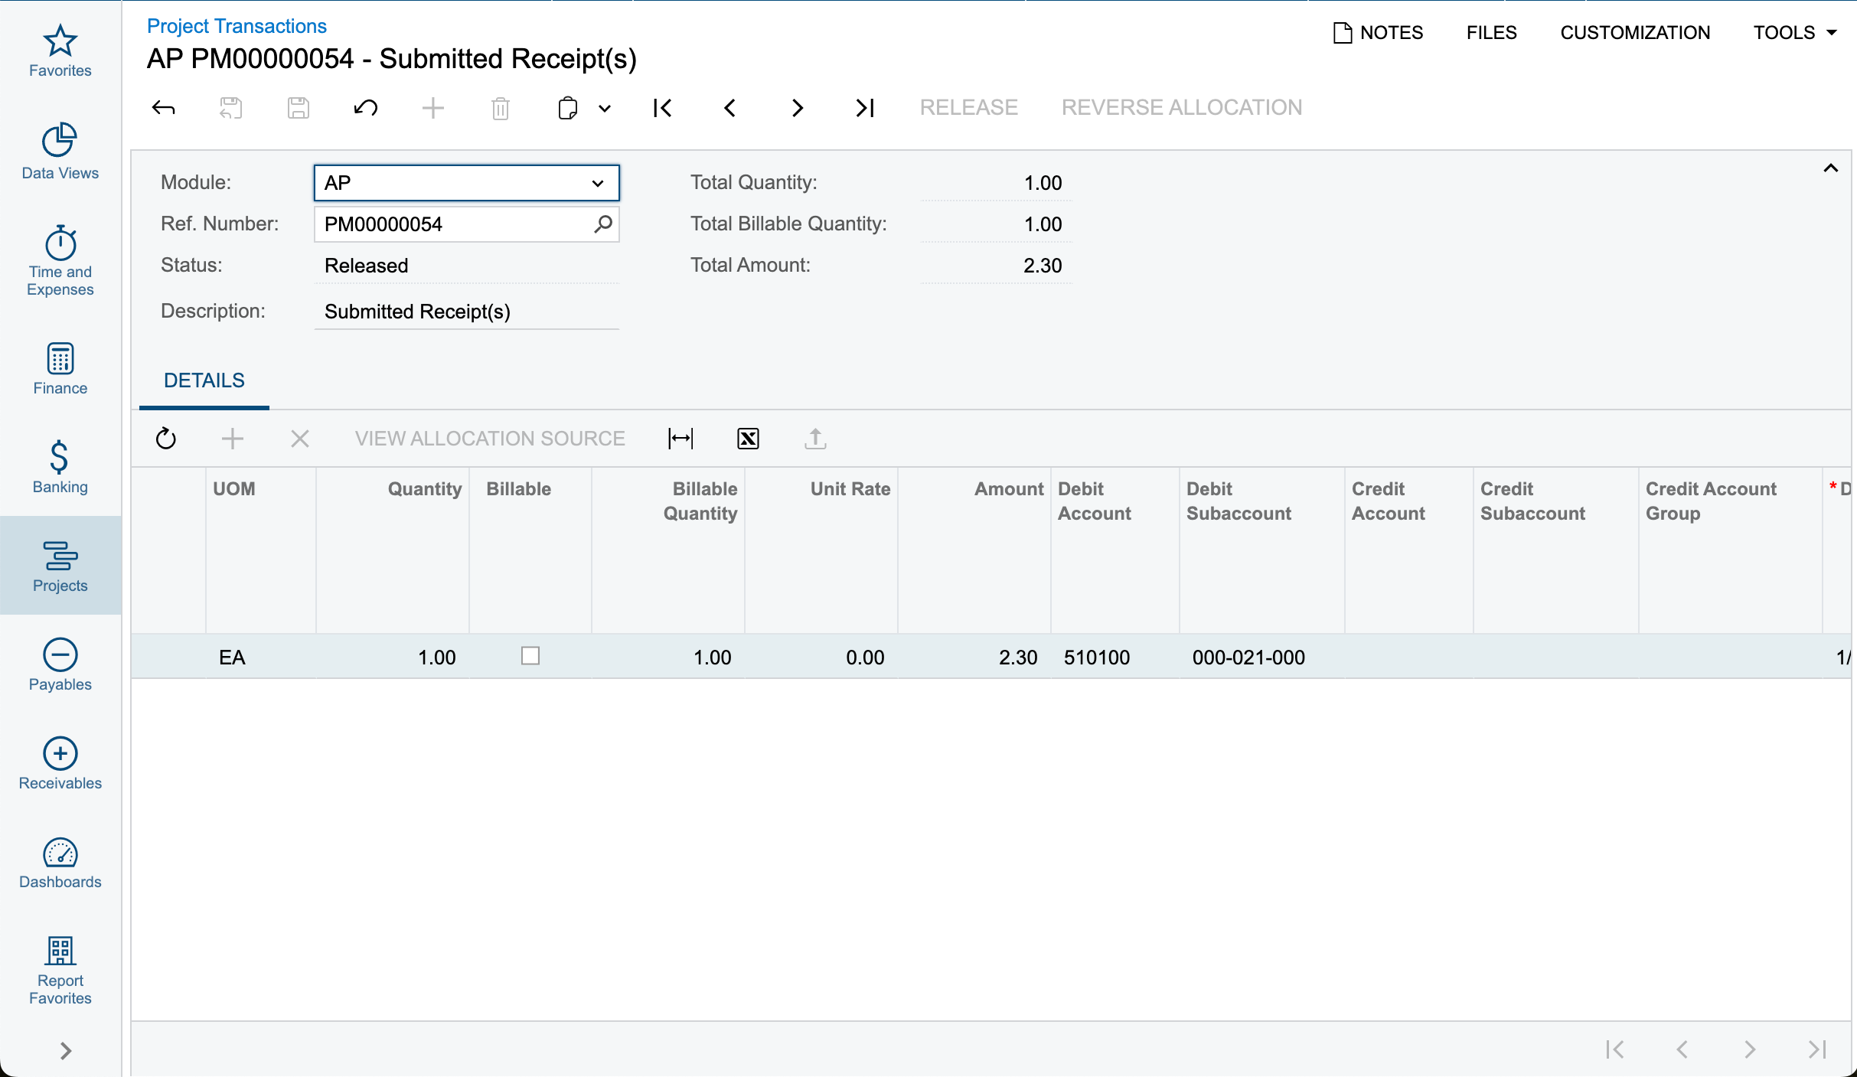This screenshot has height=1077, width=1857.
Task: Expand the sidebar navigation menu
Action: point(66,1051)
